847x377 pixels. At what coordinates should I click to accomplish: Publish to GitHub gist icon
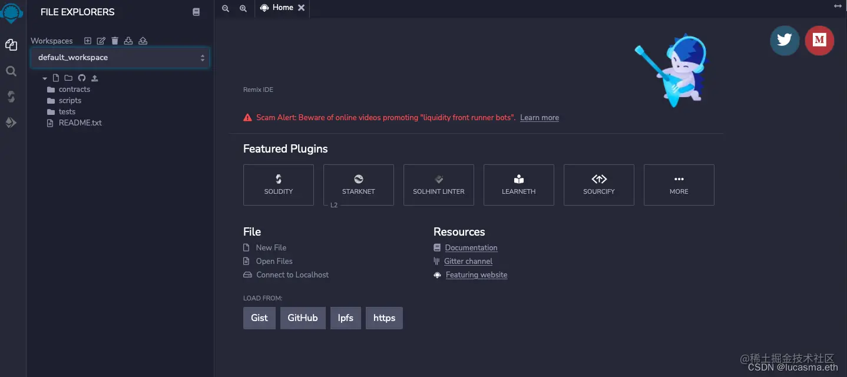click(x=82, y=78)
